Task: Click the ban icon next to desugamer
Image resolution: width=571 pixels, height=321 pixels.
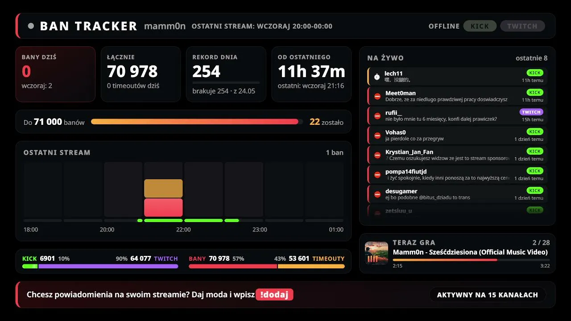Action: pos(377,194)
